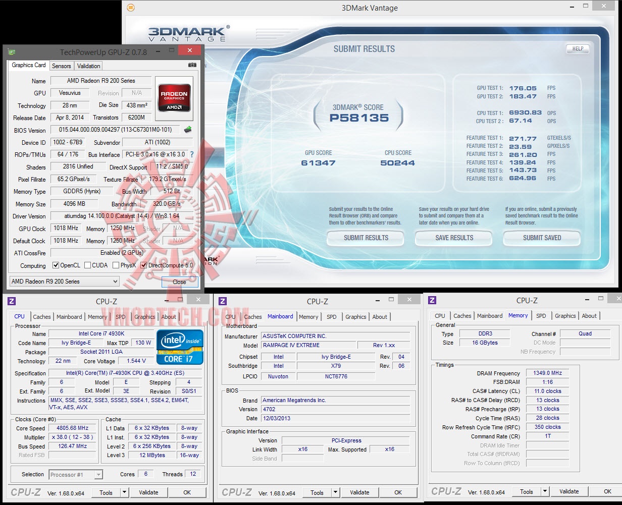Click the GPU-Z screenshot camera icon
The height and width of the screenshot is (505, 622).
(192, 65)
